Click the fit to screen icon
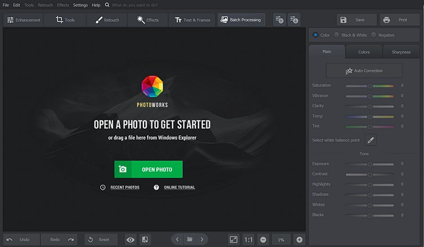424x247 pixels. [x=233, y=240]
